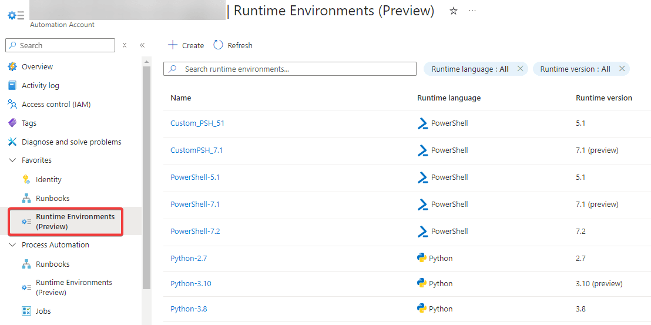Open CustomPSH_7.1 runtime environment

click(x=197, y=150)
